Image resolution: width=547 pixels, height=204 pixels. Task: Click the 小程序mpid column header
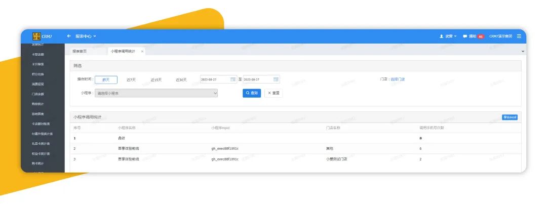[220, 128]
